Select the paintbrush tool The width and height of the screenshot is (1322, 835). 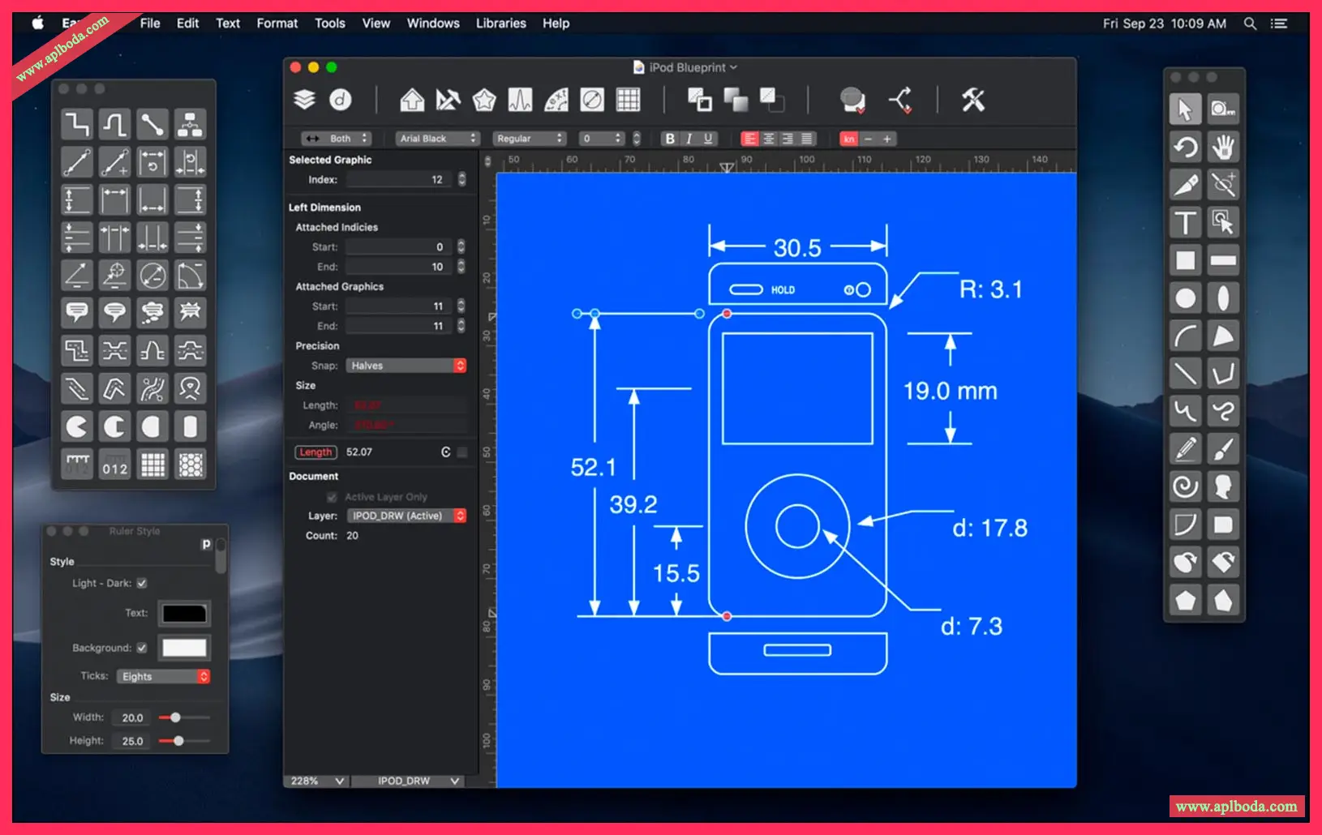1223,448
